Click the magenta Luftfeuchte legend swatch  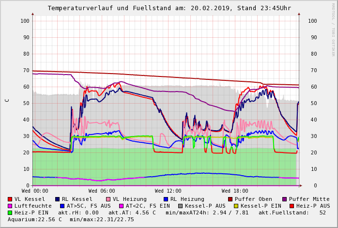coord(10,206)
